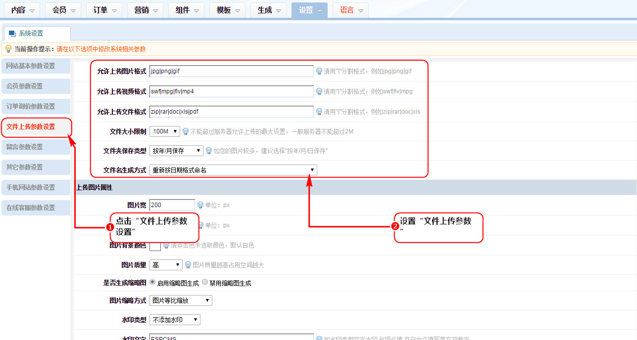Click the hint icon beside image format field
The image size is (637, 340).
pos(319,71)
